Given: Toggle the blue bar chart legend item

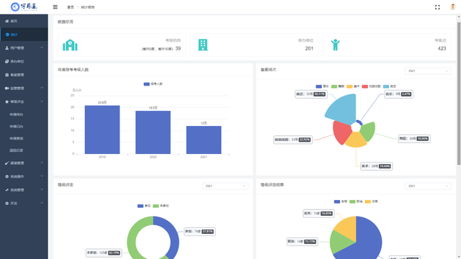Looking at the screenshot, I should (153, 84).
